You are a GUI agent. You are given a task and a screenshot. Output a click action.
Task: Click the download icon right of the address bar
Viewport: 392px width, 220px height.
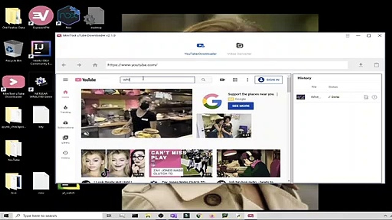pyautogui.click(x=361, y=65)
